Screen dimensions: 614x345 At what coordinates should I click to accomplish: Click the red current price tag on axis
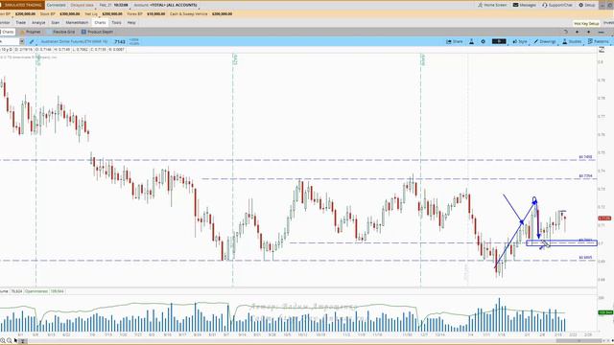click(604, 218)
